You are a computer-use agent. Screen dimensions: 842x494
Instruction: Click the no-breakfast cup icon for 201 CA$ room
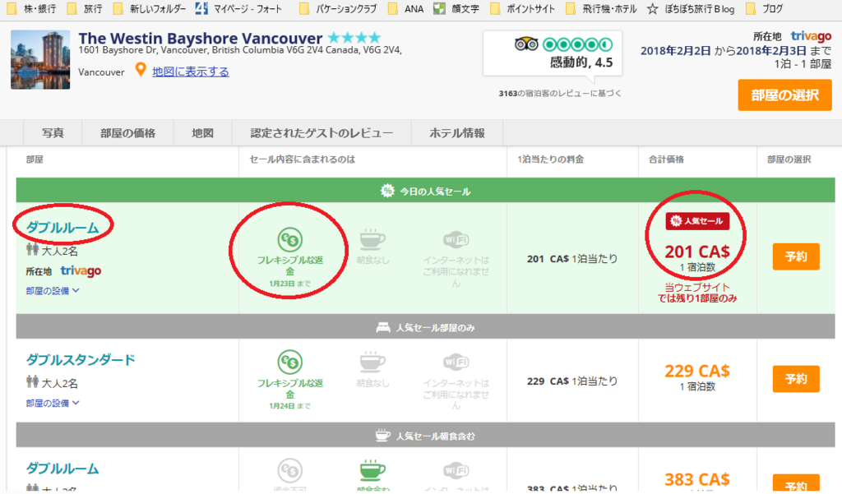coord(372,239)
